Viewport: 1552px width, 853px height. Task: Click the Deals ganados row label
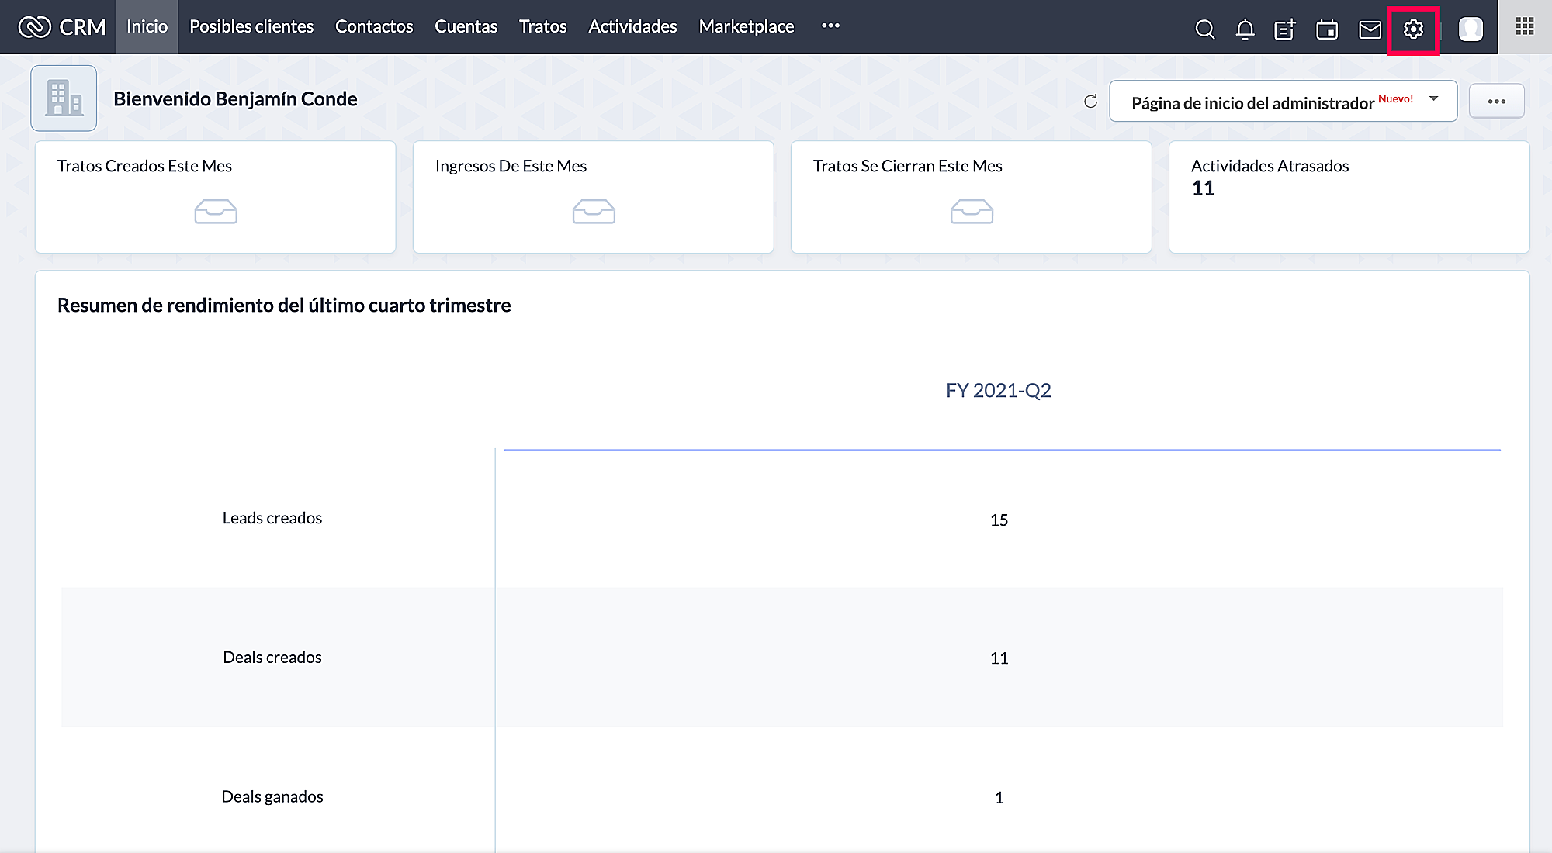[272, 797]
